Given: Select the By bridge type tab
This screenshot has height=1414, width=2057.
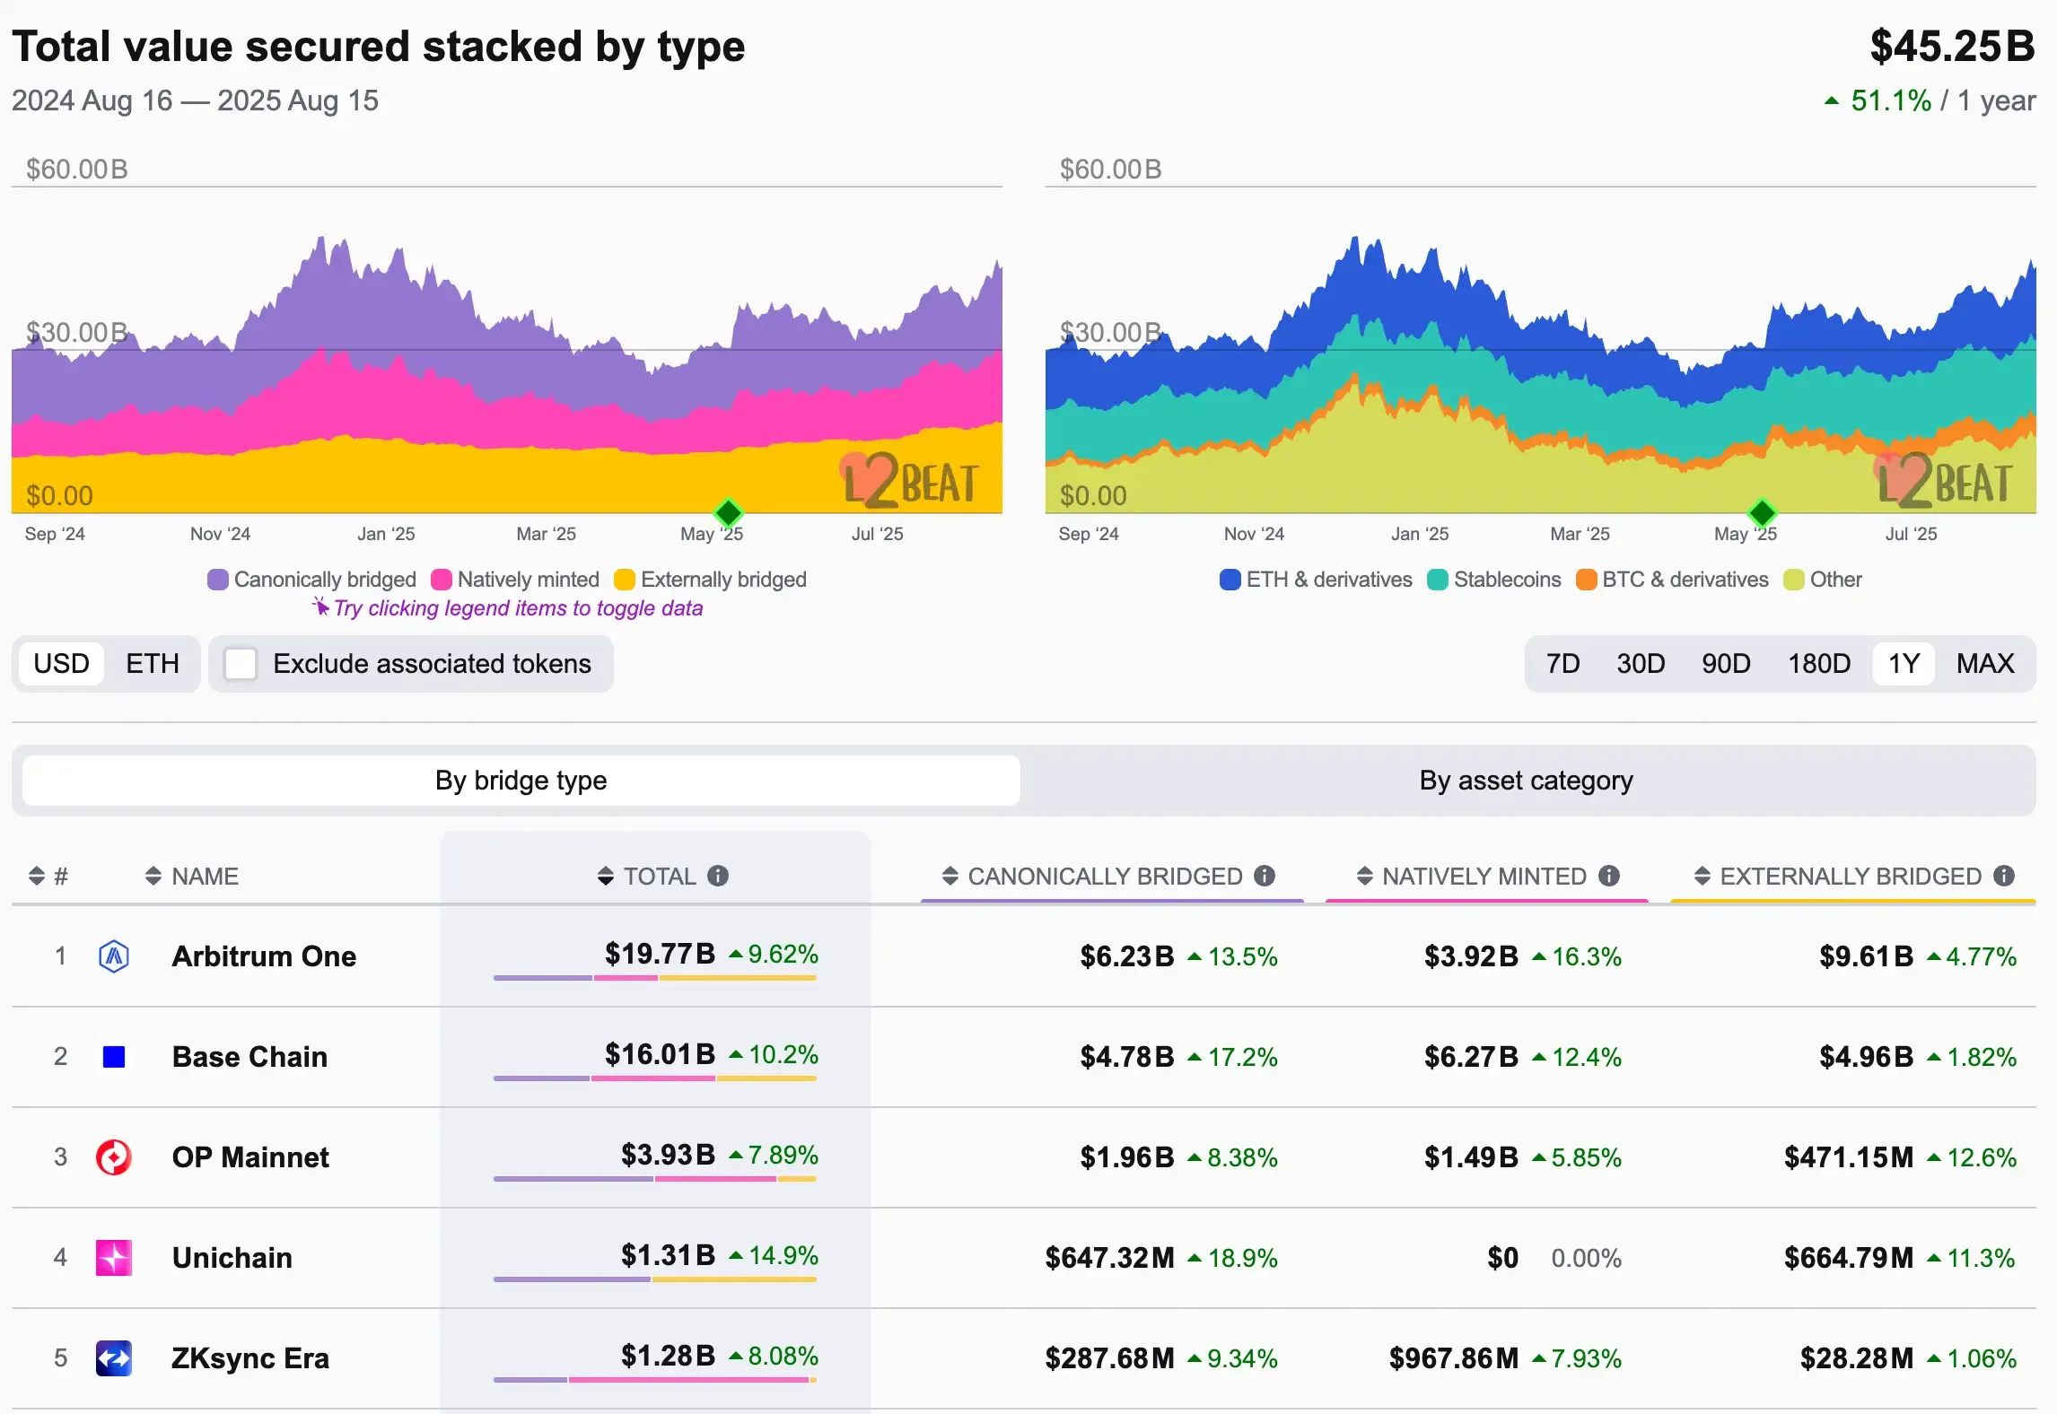Looking at the screenshot, I should [521, 781].
